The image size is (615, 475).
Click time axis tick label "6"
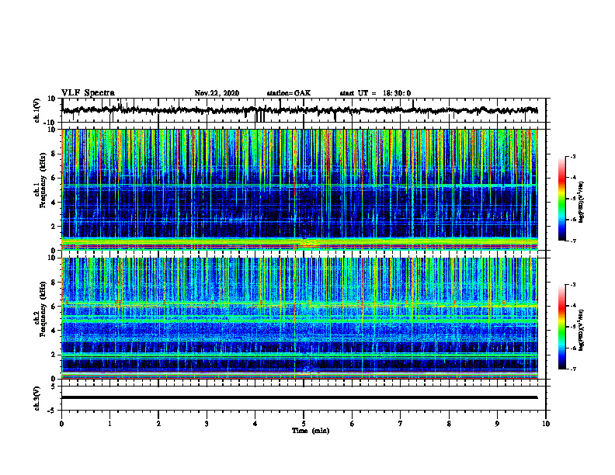353,424
